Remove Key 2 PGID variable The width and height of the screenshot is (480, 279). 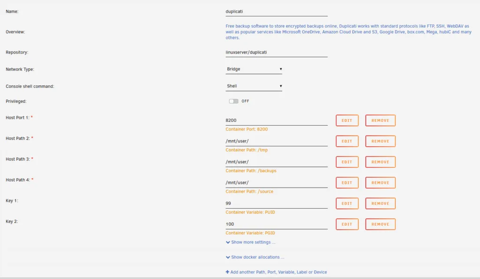380,225
